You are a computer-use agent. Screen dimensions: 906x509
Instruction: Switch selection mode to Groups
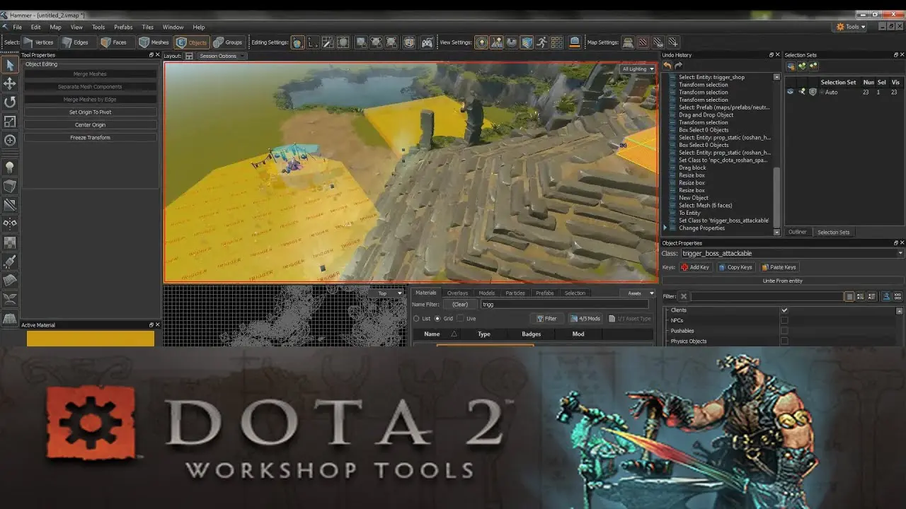point(228,42)
